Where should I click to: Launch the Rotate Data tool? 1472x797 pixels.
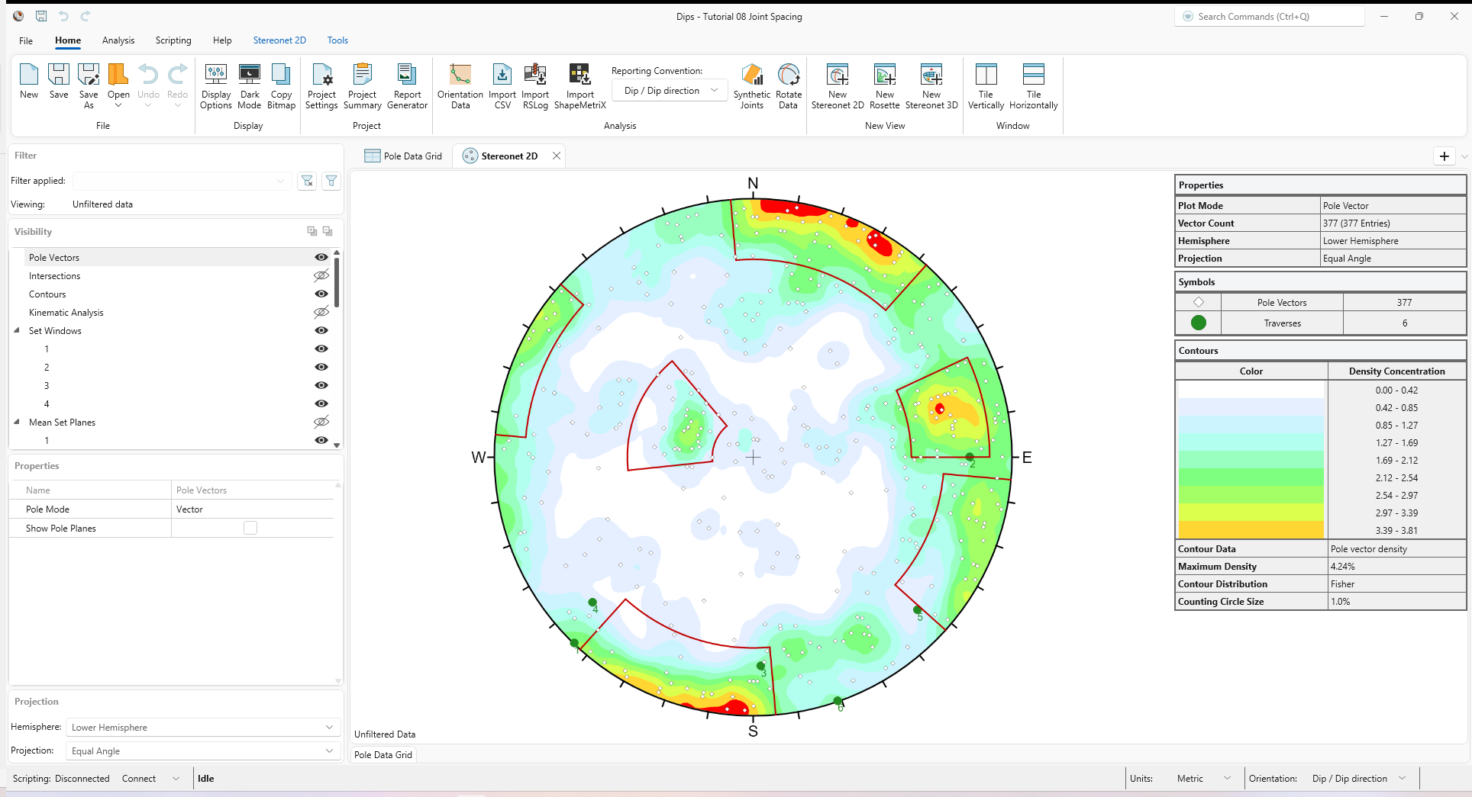coord(787,85)
